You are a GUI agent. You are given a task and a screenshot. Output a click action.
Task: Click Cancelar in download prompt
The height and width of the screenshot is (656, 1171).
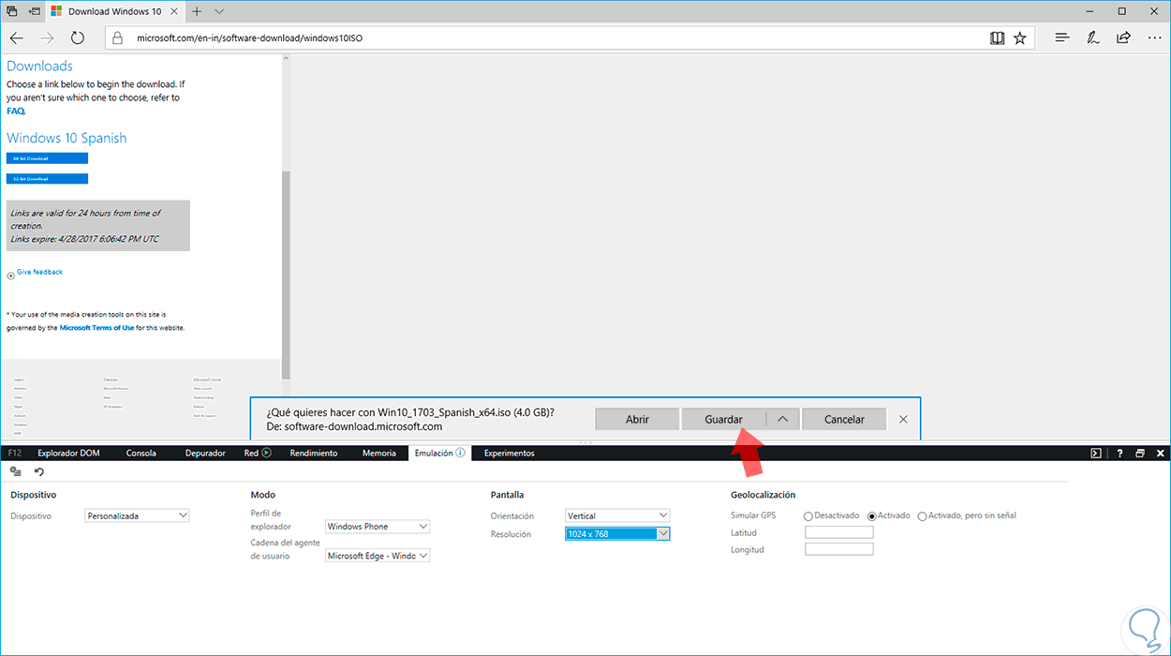pos(844,419)
